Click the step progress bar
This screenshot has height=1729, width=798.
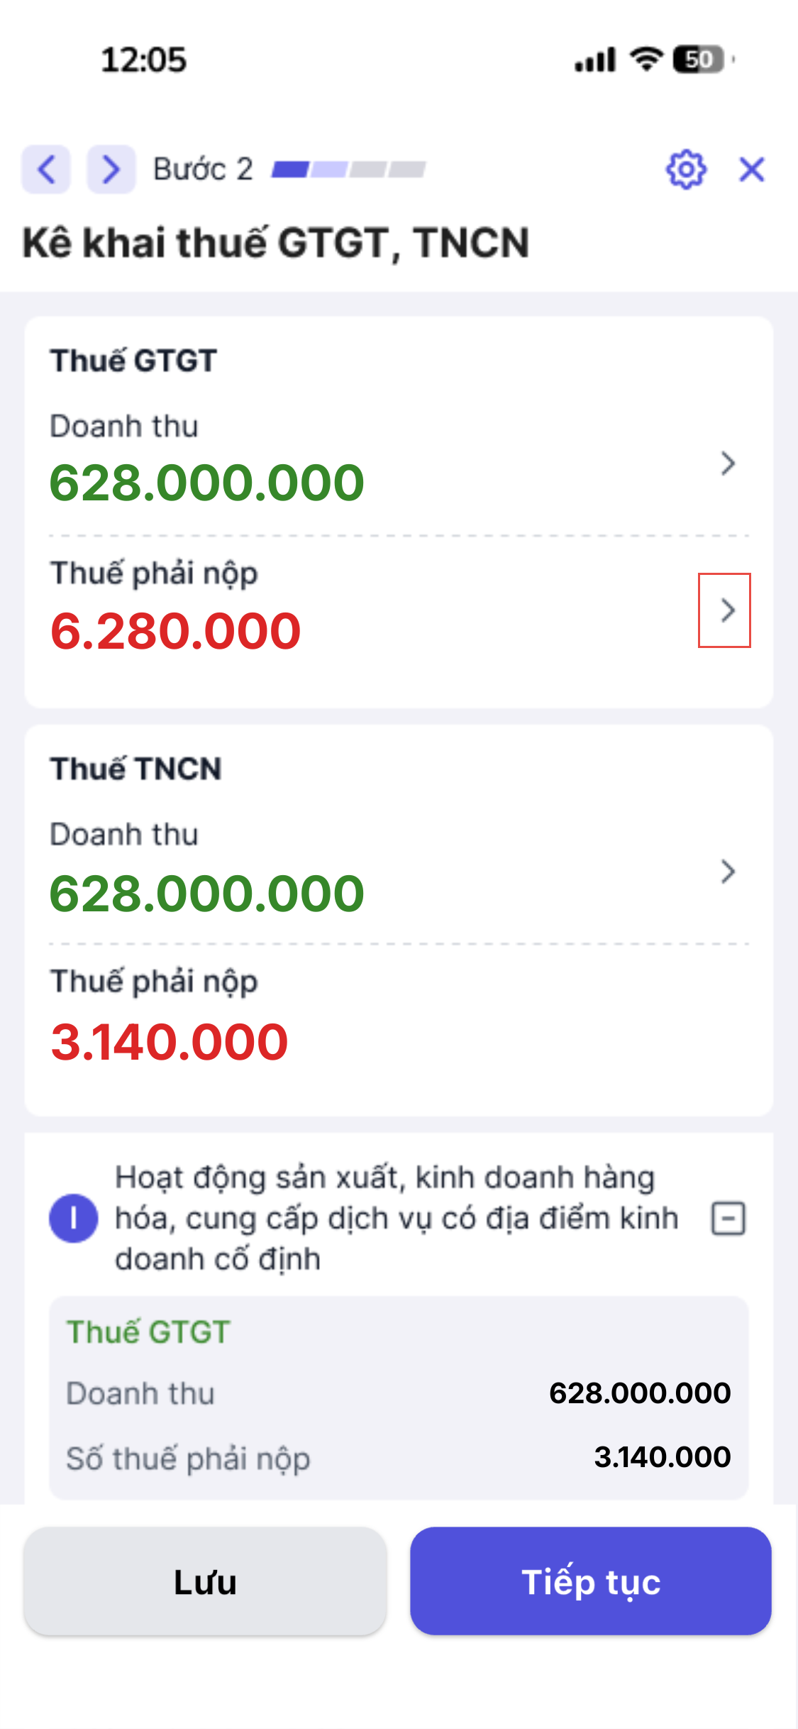348,170
